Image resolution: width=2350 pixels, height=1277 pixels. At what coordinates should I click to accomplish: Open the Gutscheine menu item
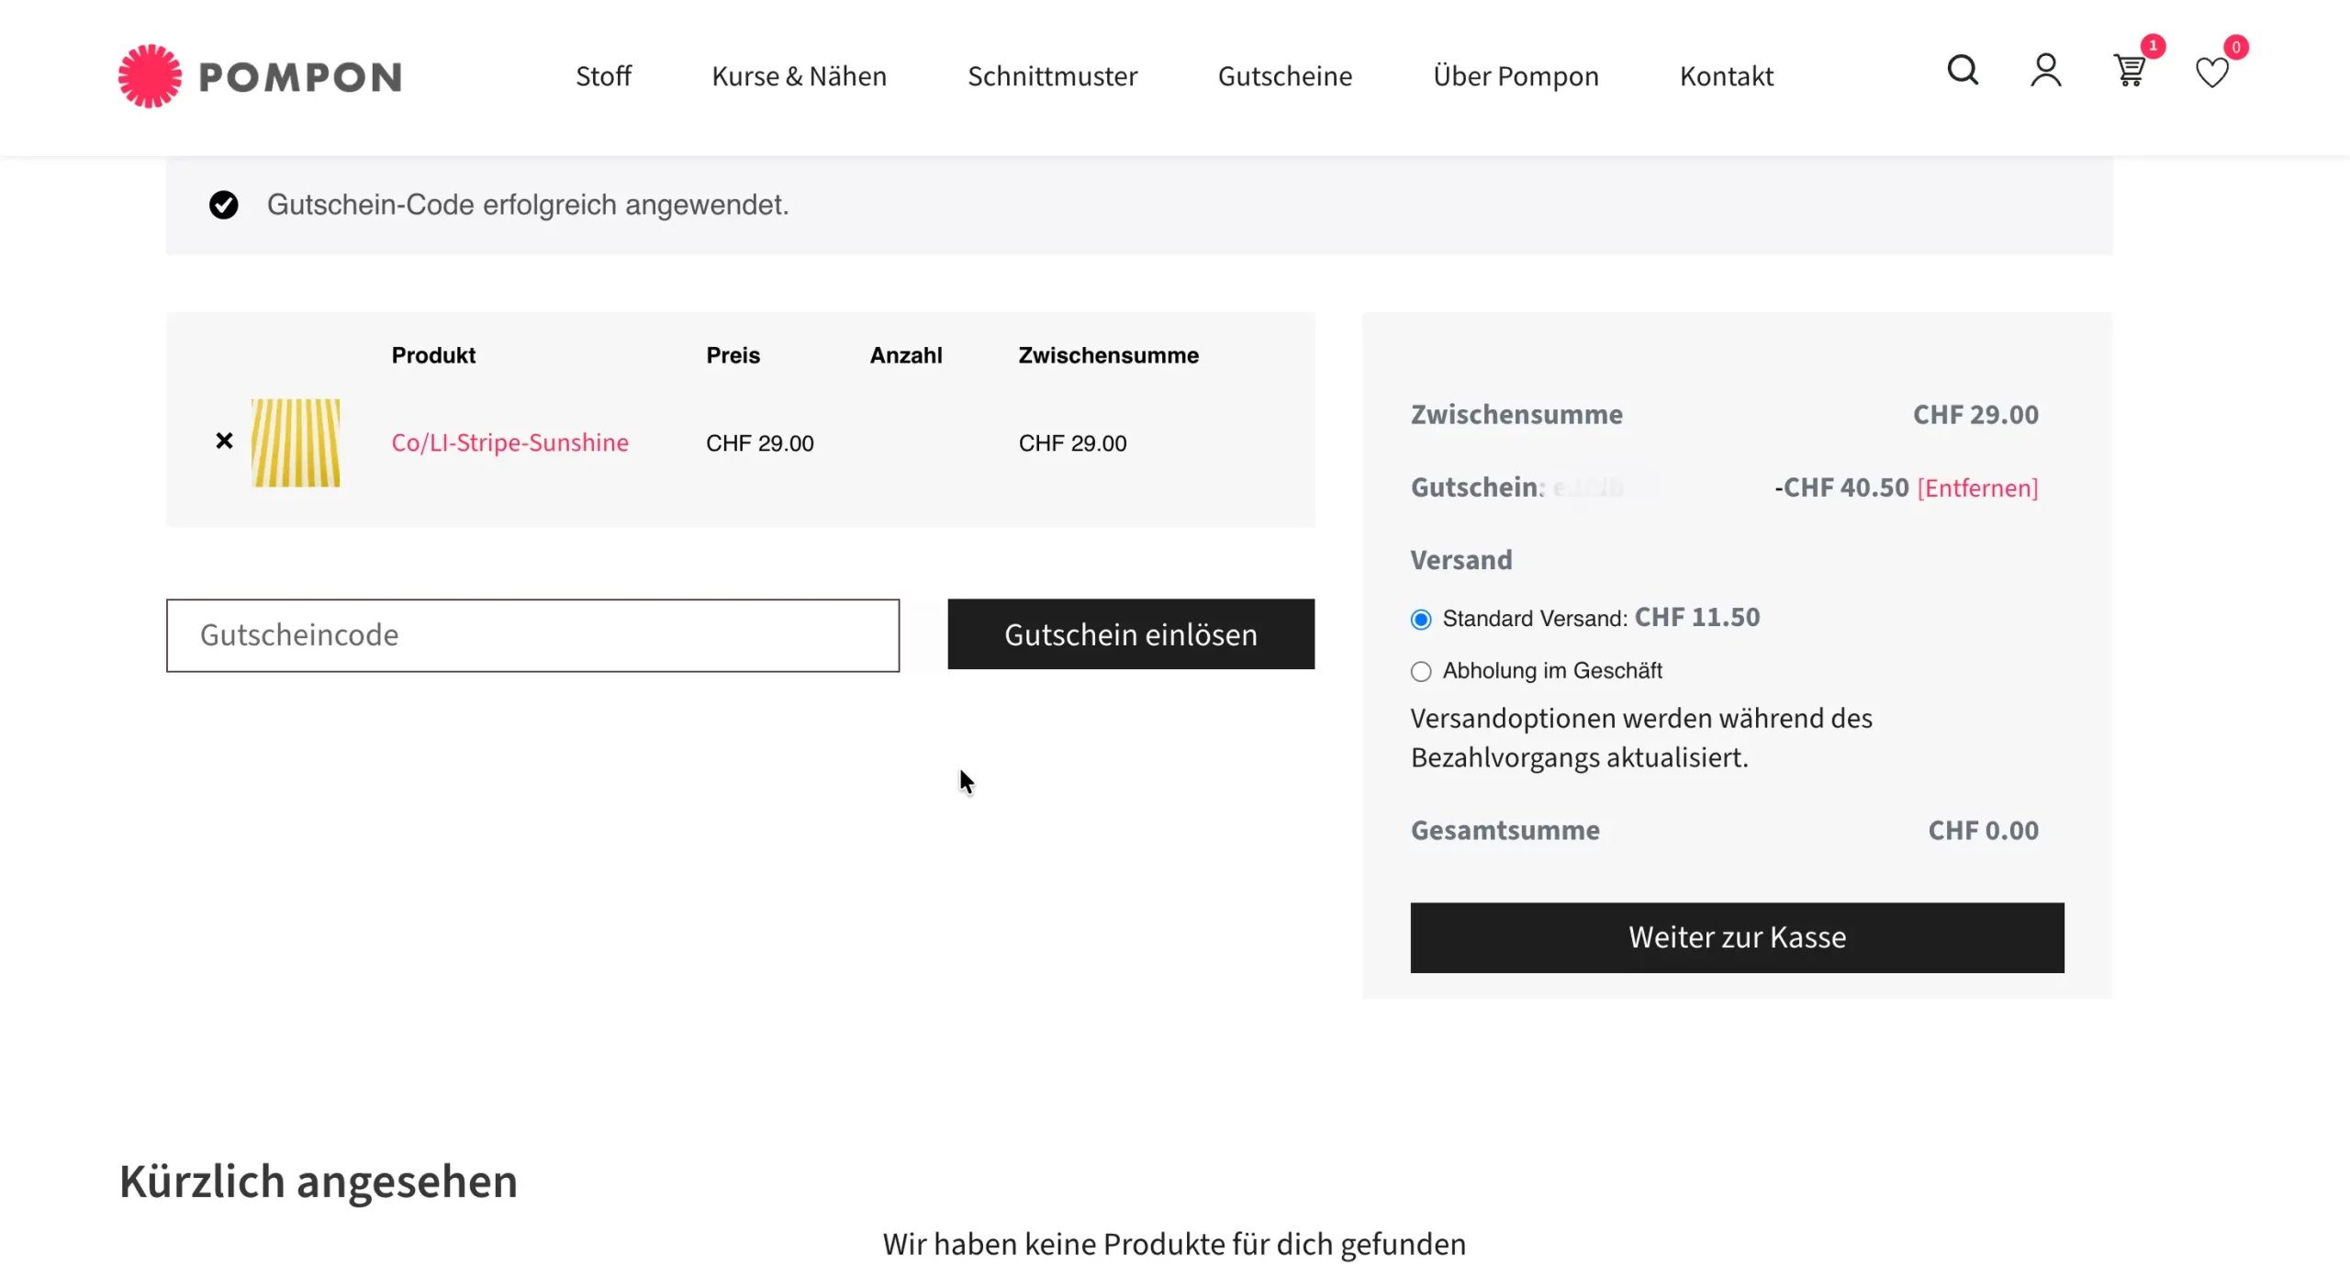point(1284,76)
